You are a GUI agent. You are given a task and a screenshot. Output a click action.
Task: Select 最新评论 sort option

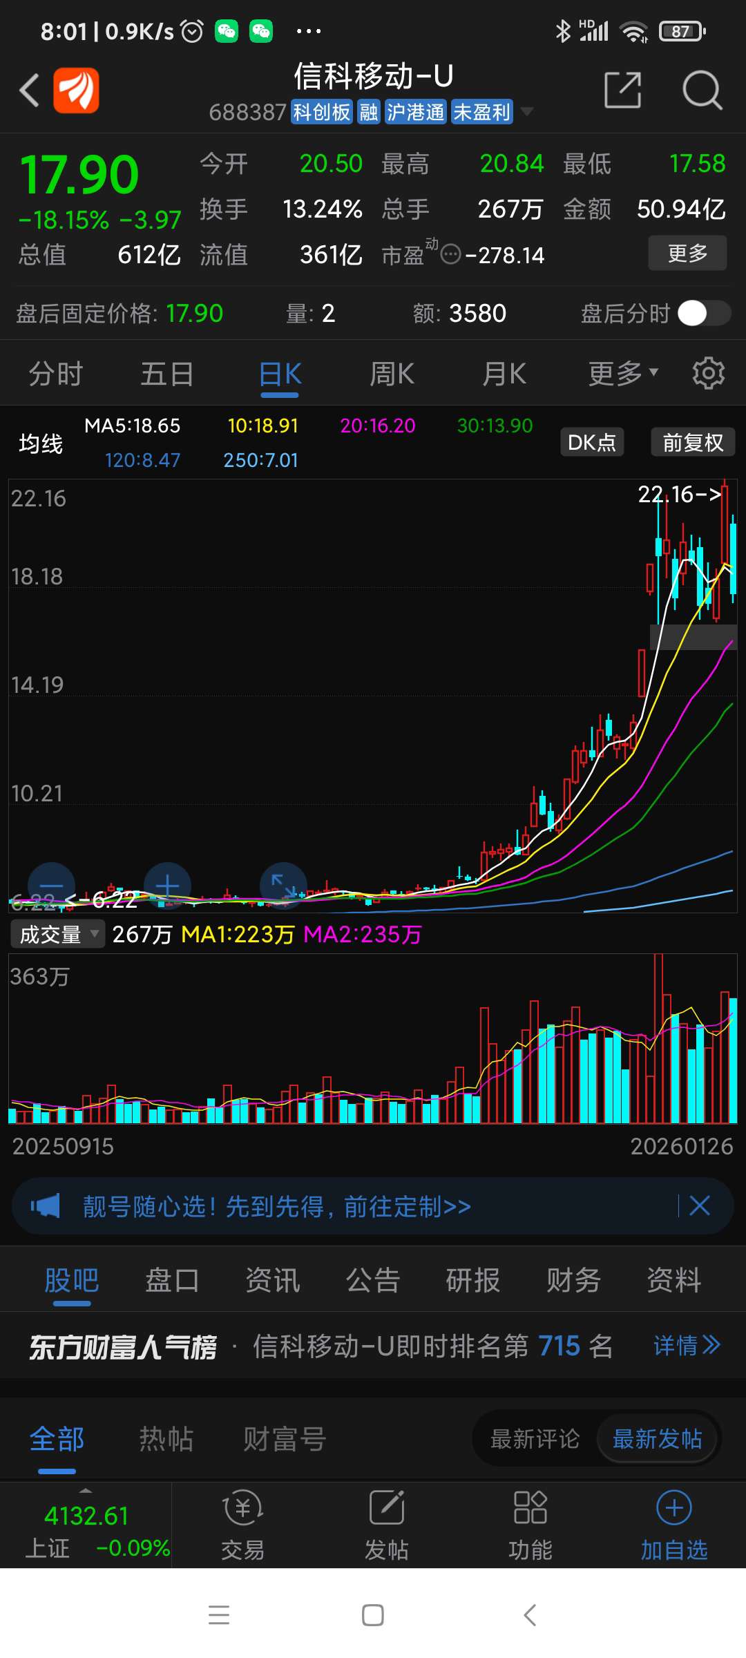(535, 1439)
